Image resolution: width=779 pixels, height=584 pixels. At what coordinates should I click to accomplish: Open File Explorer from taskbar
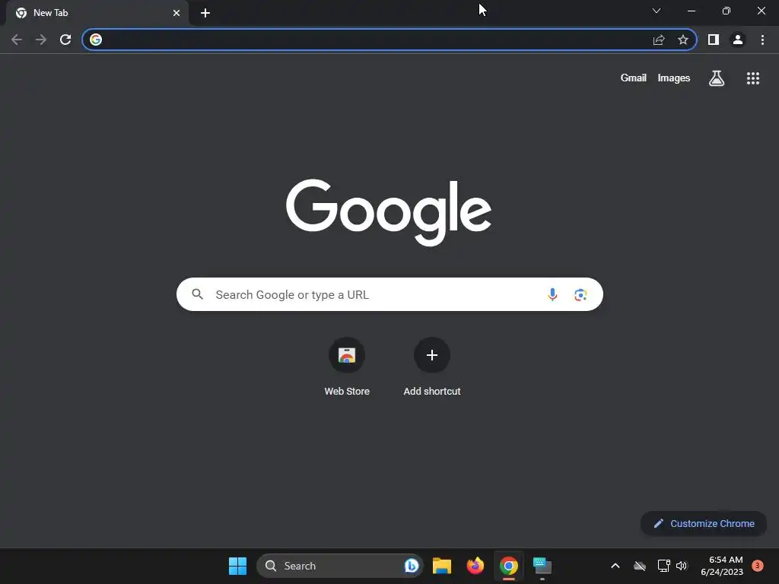(442, 566)
